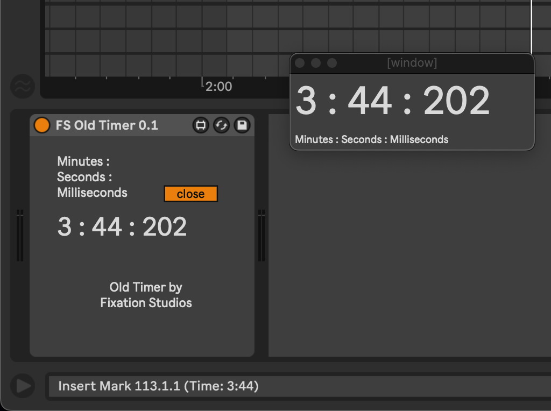Viewport: 551px width, 411px height.
Task: Click the Max device edit icon
Action: coord(201,125)
